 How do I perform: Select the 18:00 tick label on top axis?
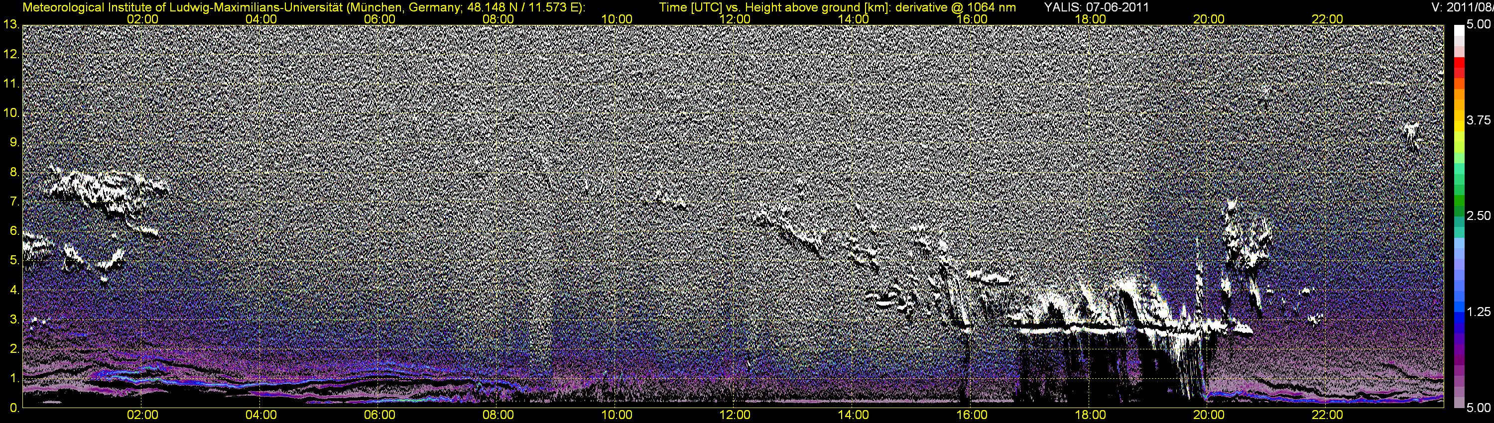click(x=1090, y=19)
